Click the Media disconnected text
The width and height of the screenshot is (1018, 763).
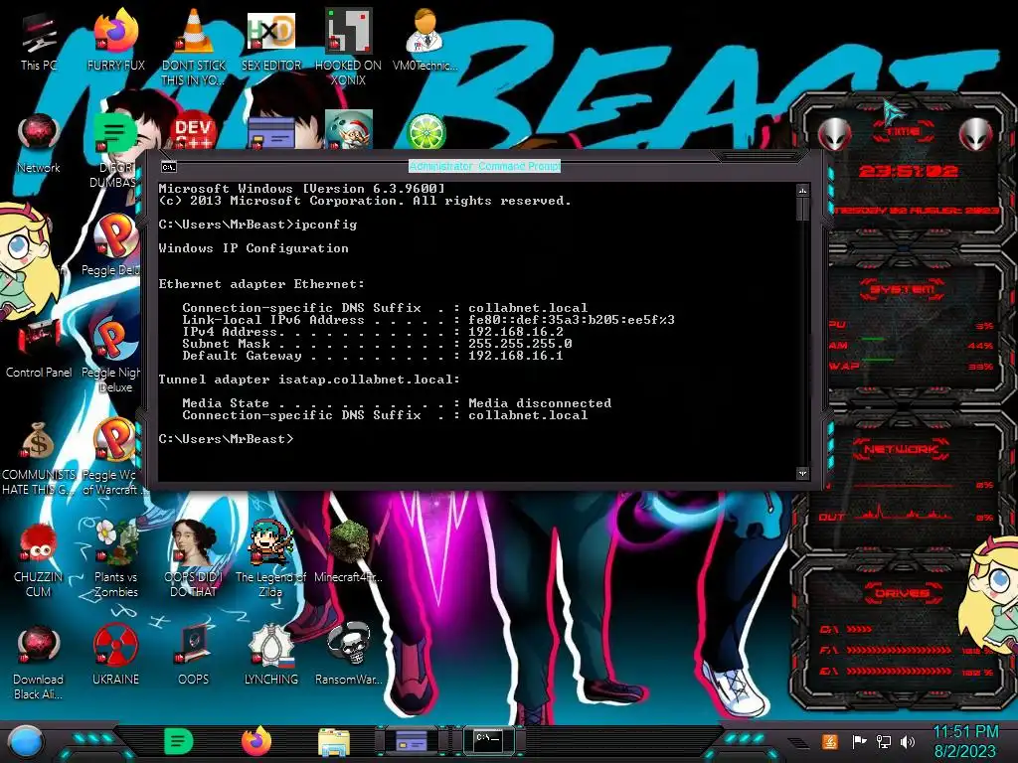coord(540,403)
